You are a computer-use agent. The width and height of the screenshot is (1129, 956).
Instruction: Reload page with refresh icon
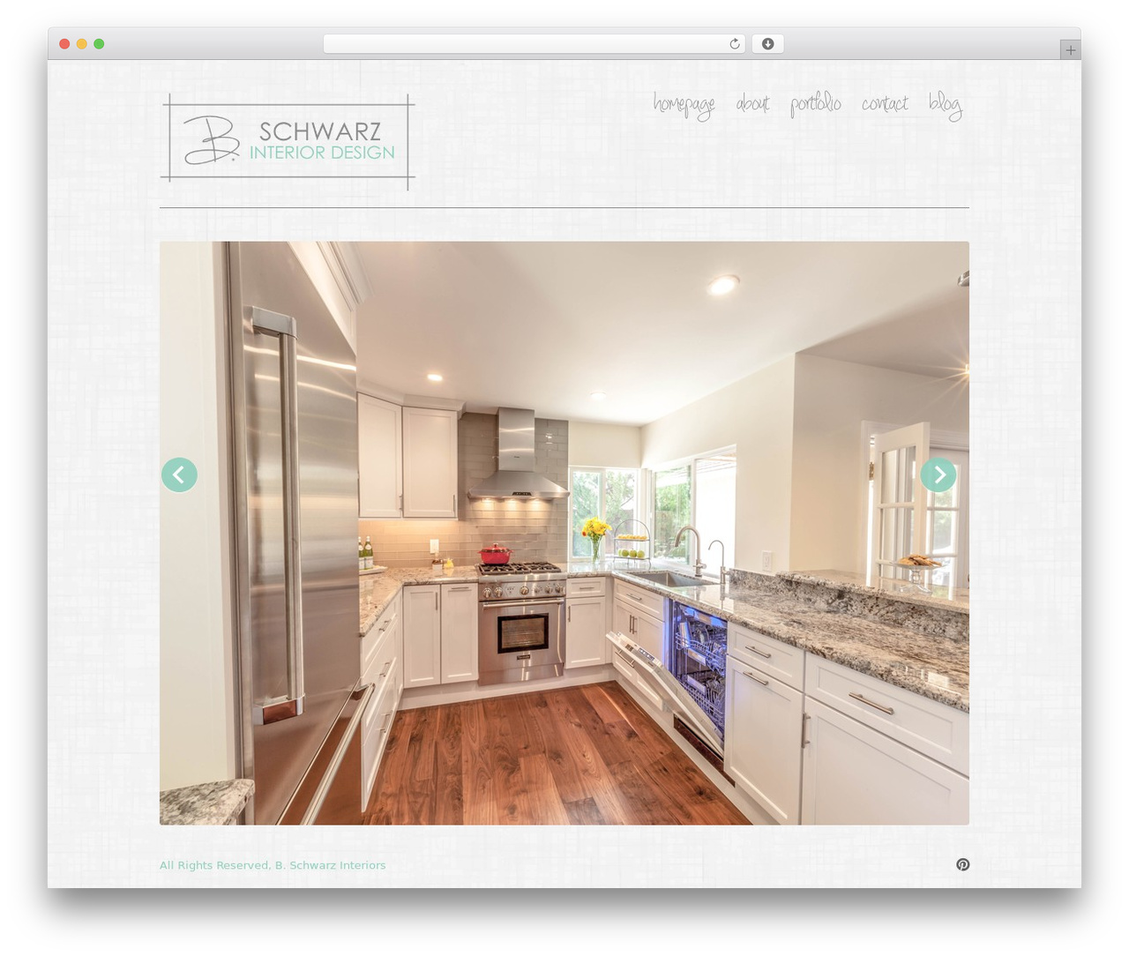point(734,44)
